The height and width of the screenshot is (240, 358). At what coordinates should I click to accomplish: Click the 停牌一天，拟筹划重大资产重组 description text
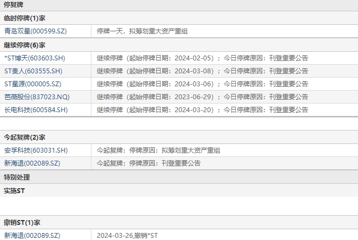coord(142,31)
